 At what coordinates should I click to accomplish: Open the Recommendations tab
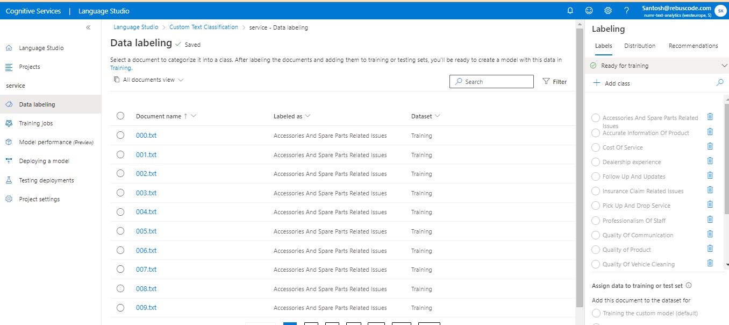(x=694, y=46)
